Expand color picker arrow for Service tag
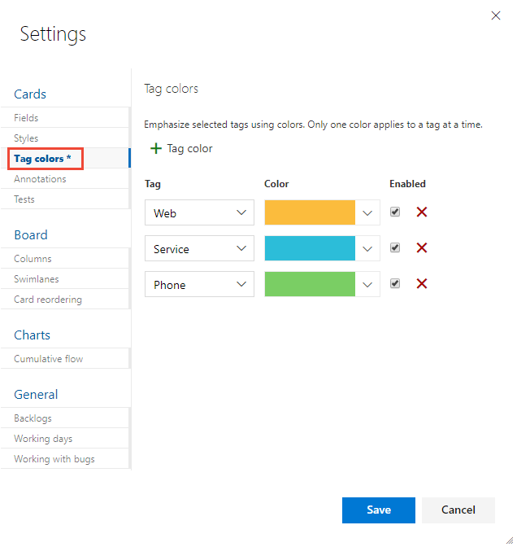The image size is (517, 547). (367, 249)
